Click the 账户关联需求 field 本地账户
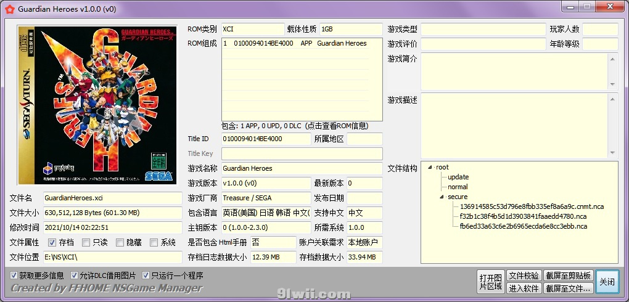The image size is (629, 302). coord(364,242)
